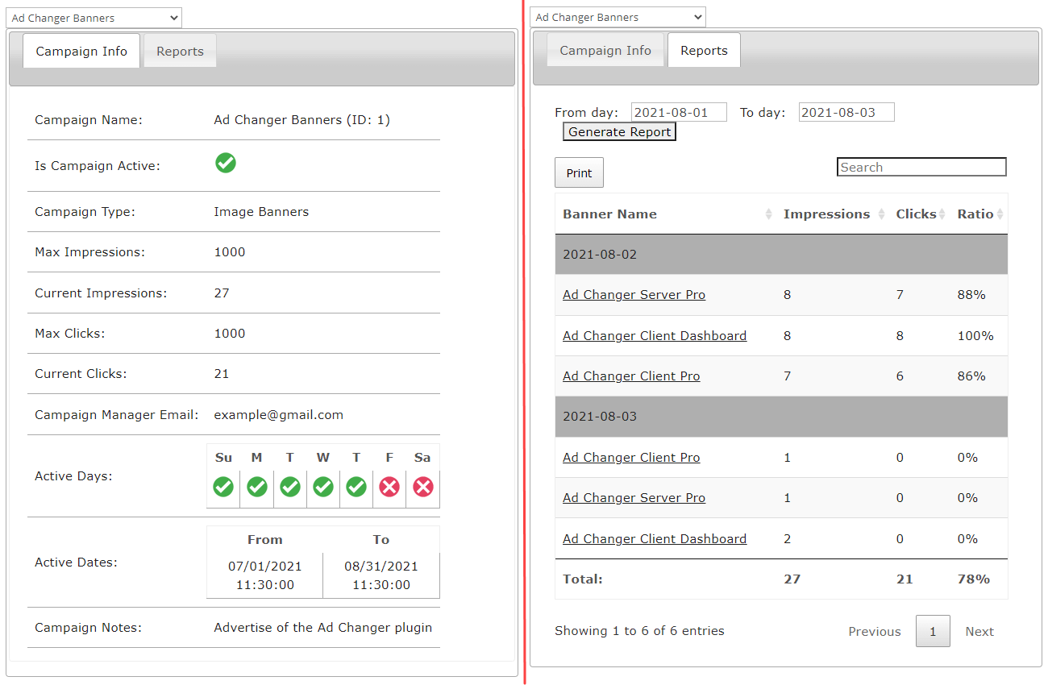Switch to Reports tab in left panel
Image resolution: width=1048 pixels, height=685 pixels.
point(180,52)
